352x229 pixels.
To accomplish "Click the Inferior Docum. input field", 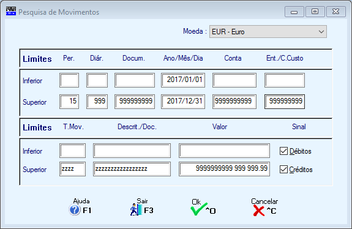I will (135, 80).
